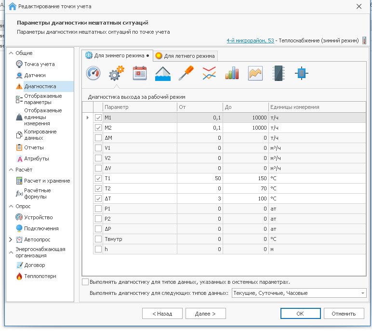Check system parameters diagnostics checkbox

[86, 282]
